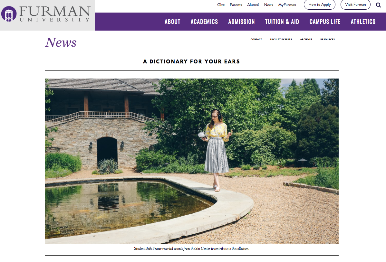This screenshot has width=386, height=262.
Task: Open the Athletics menu
Action: tap(363, 22)
